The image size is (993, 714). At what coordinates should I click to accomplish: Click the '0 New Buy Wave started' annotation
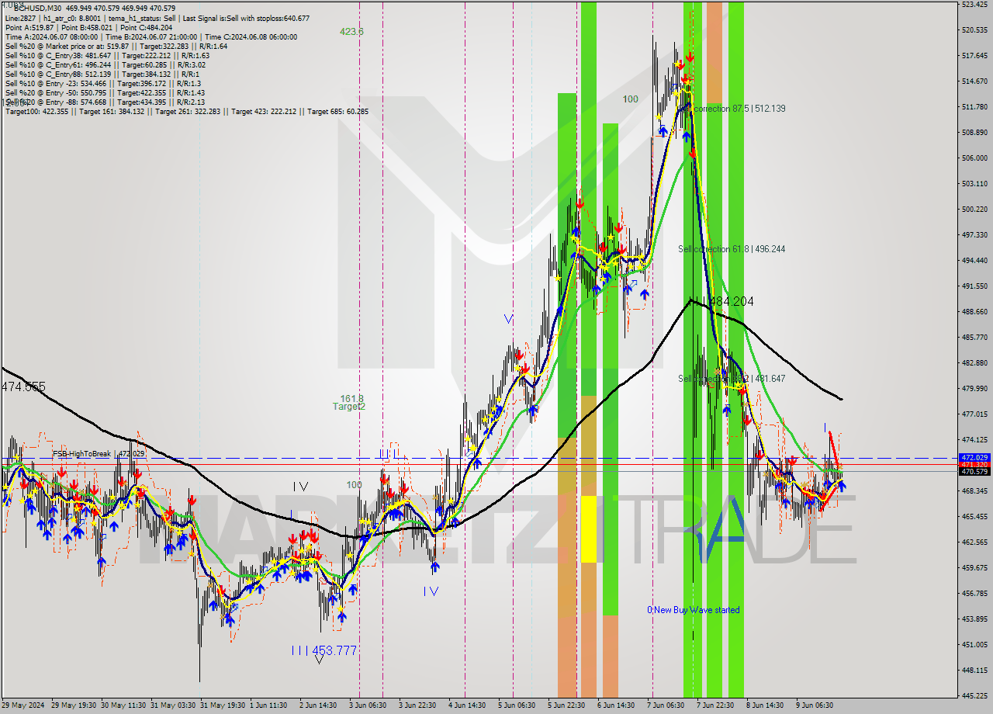tap(694, 610)
